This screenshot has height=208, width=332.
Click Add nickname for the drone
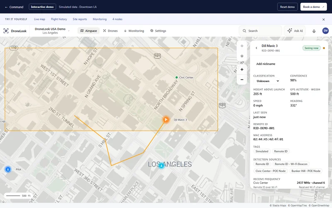click(266, 64)
